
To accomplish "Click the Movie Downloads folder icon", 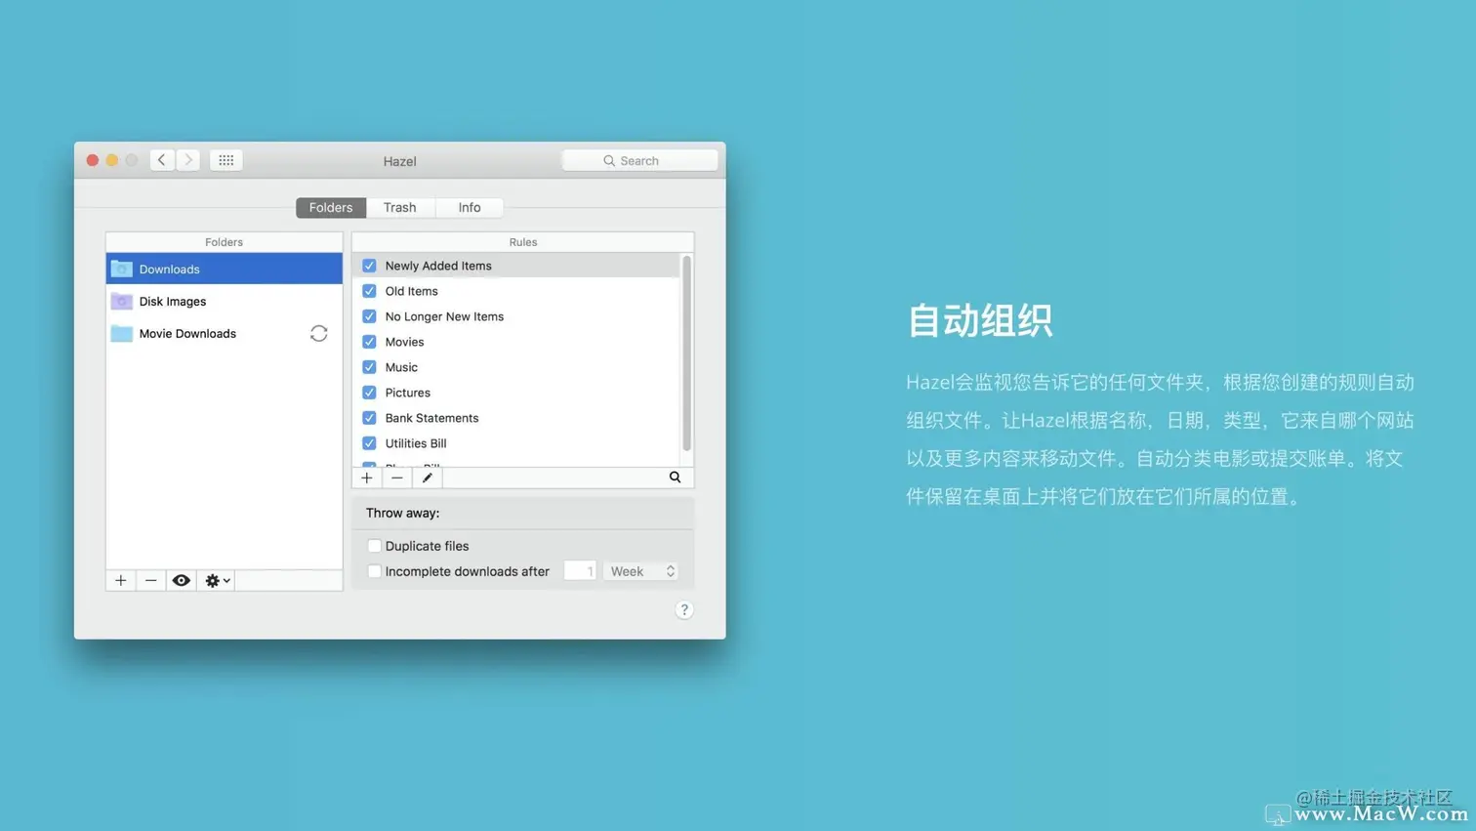I will pyautogui.click(x=121, y=333).
